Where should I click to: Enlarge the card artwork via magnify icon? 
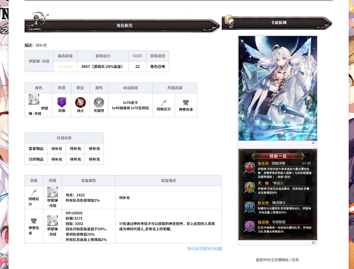click(x=313, y=143)
